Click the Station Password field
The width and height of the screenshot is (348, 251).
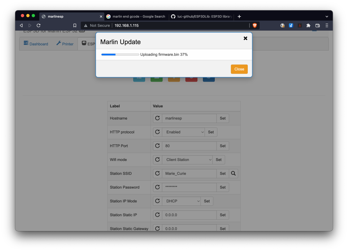(189, 187)
